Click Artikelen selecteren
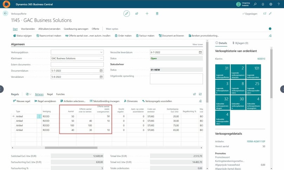The image size is (284, 170). pyautogui.click(x=73, y=101)
